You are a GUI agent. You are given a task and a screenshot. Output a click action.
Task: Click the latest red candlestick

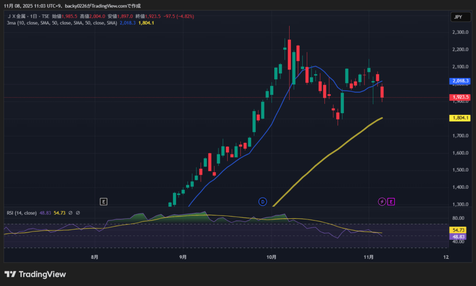coord(382,89)
